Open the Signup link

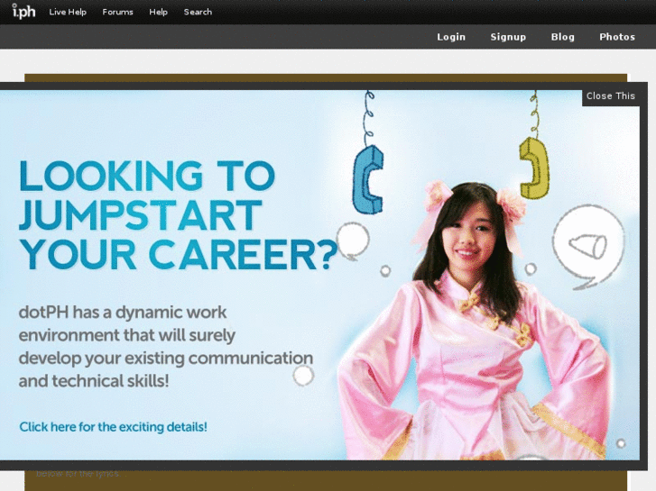(508, 37)
